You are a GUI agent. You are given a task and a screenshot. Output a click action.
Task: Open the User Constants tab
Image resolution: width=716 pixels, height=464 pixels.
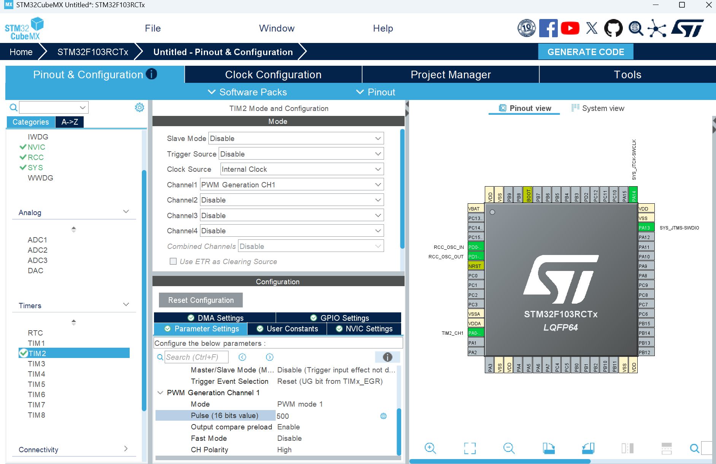pyautogui.click(x=287, y=329)
